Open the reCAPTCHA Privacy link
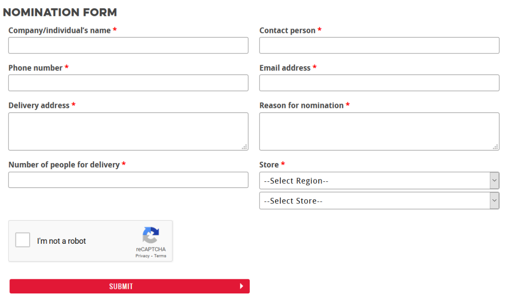506x300 pixels. [142, 256]
